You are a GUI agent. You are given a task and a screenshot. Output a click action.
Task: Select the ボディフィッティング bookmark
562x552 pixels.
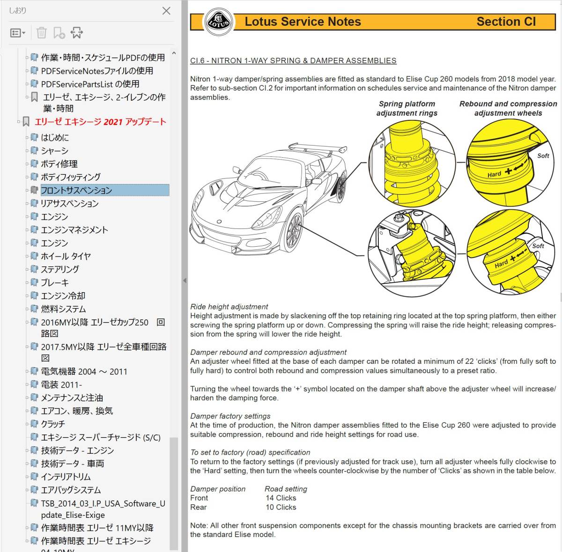pos(71,177)
